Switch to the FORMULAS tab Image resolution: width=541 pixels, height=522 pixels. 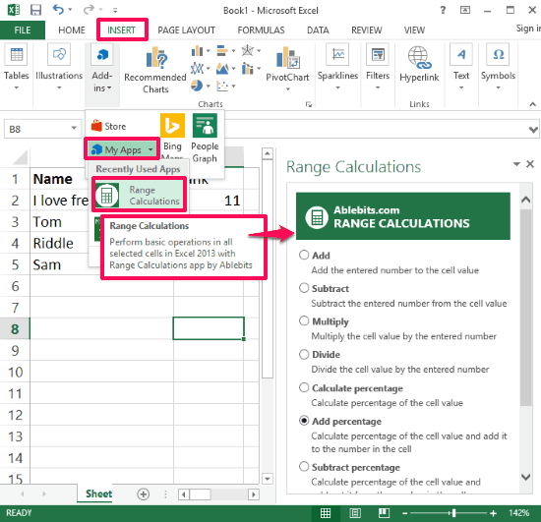(x=262, y=30)
